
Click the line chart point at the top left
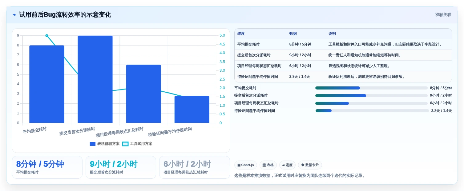coord(47,36)
